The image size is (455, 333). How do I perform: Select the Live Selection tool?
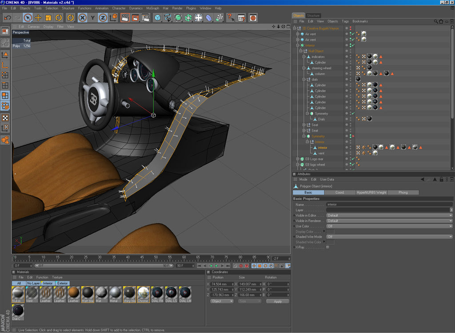(x=28, y=19)
